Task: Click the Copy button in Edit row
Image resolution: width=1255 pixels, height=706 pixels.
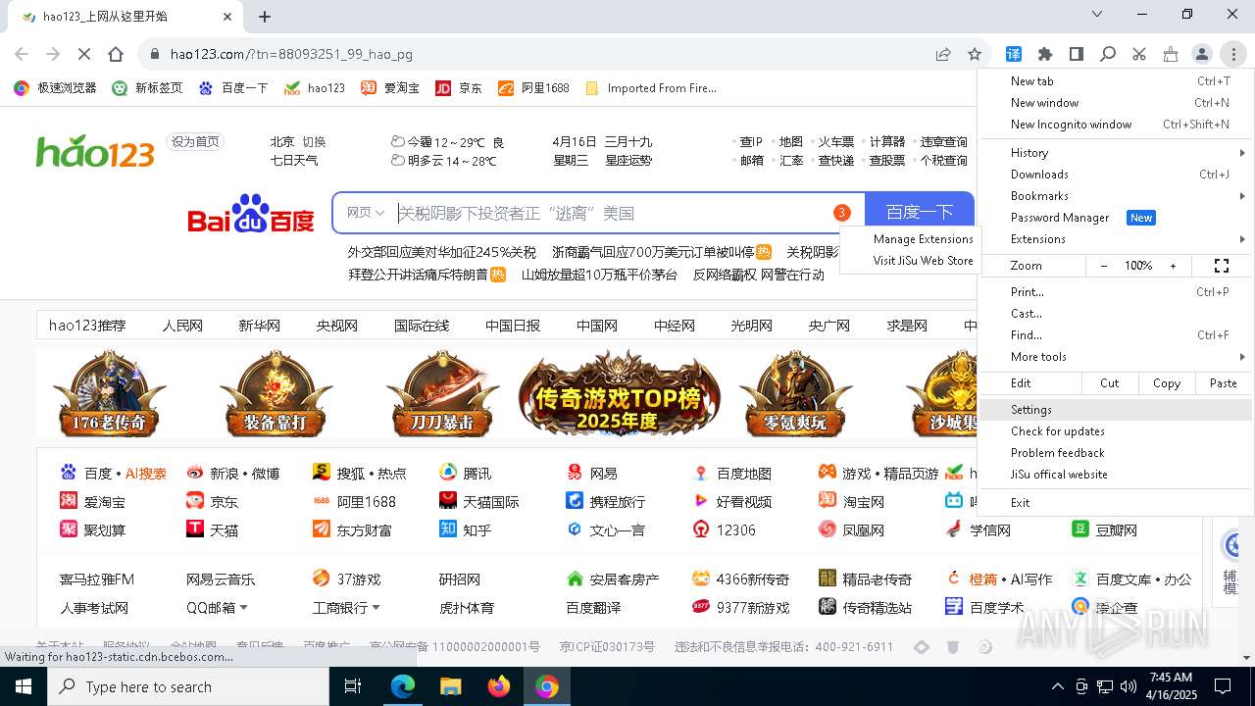Action: pos(1167,383)
